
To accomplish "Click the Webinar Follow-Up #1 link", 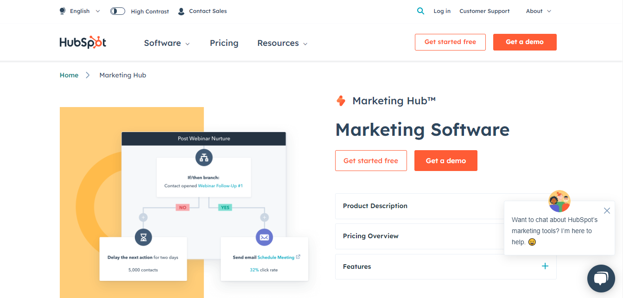I will [221, 185].
